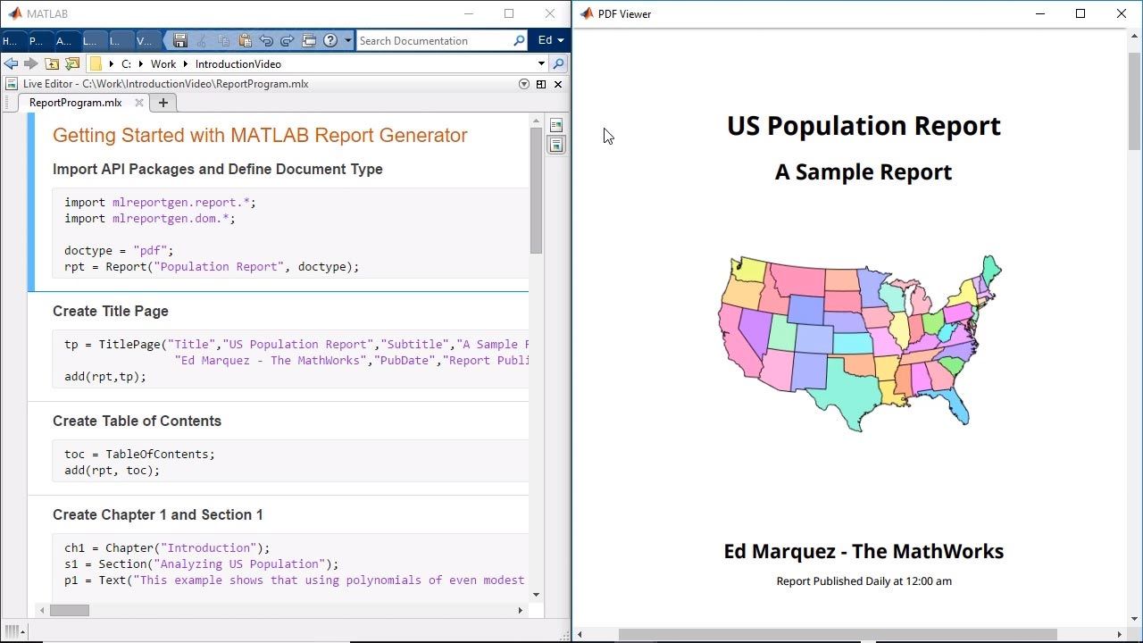Click the Redo arrow icon
This screenshot has width=1143, height=643.
click(287, 40)
